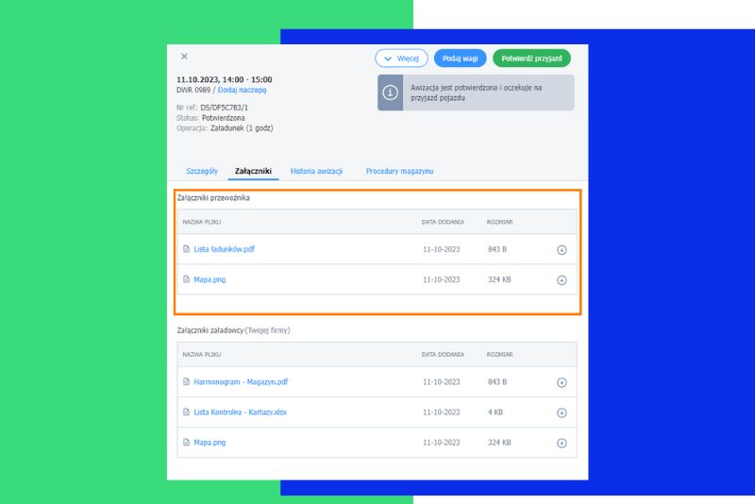
Task: Close the notification details panel
Action: (184, 57)
